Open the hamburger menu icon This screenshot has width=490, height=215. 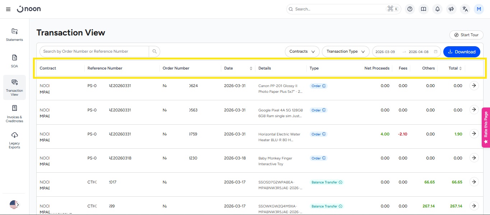(8, 9)
